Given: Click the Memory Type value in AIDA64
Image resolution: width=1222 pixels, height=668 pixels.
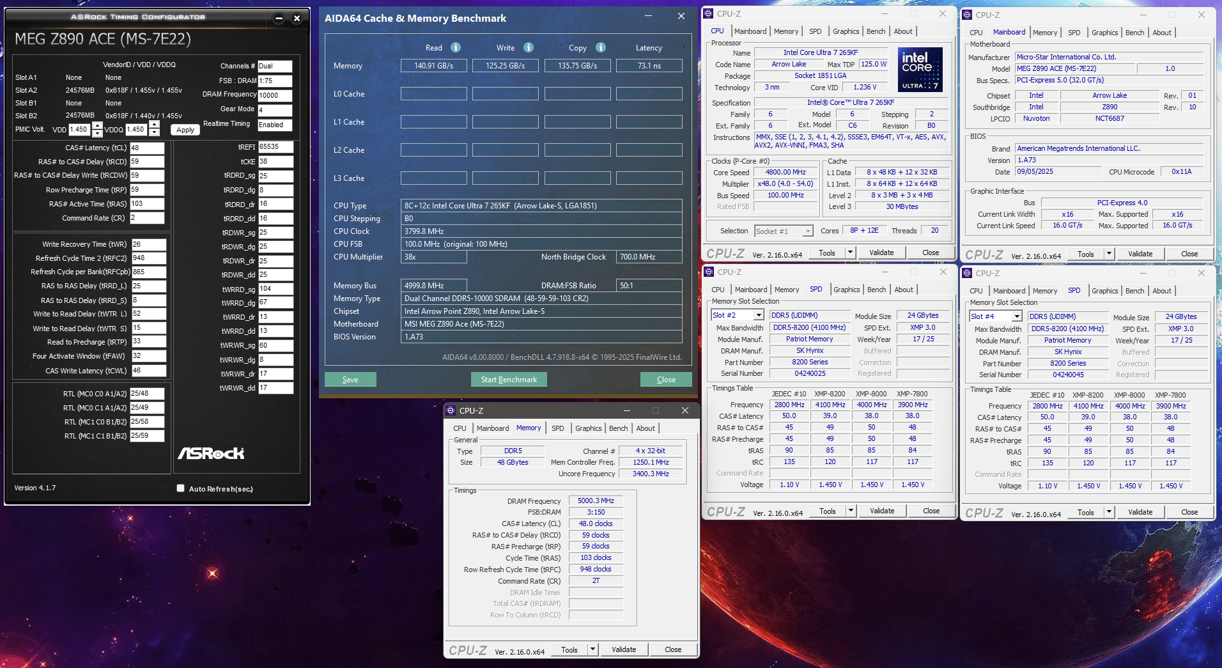Looking at the screenshot, I should pos(542,299).
